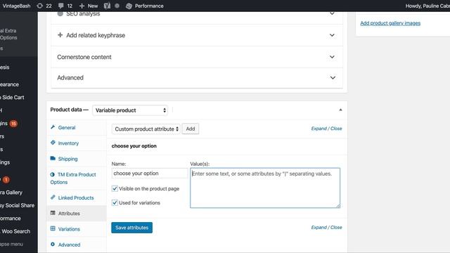Collapse the Product data panel arrow
The height and width of the screenshot is (253, 450).
click(340, 110)
